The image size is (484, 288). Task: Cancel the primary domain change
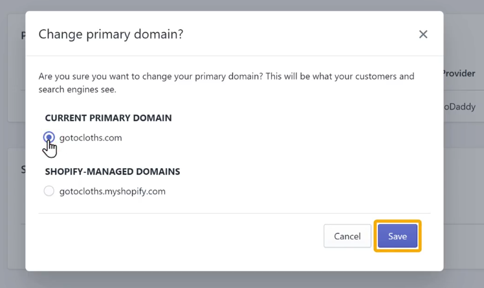point(347,236)
